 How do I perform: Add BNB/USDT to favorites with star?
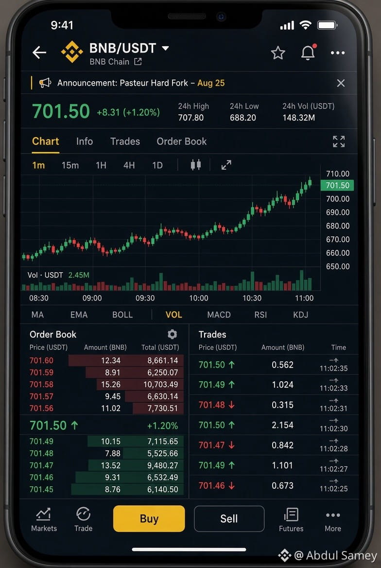[278, 53]
